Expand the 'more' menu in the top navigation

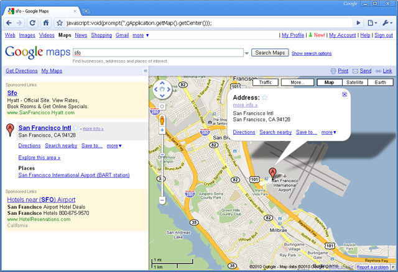point(141,35)
